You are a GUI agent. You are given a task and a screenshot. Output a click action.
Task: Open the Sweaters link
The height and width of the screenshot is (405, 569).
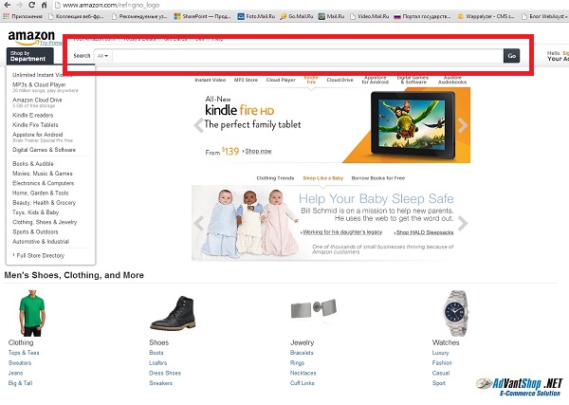pyautogui.click(x=20, y=363)
